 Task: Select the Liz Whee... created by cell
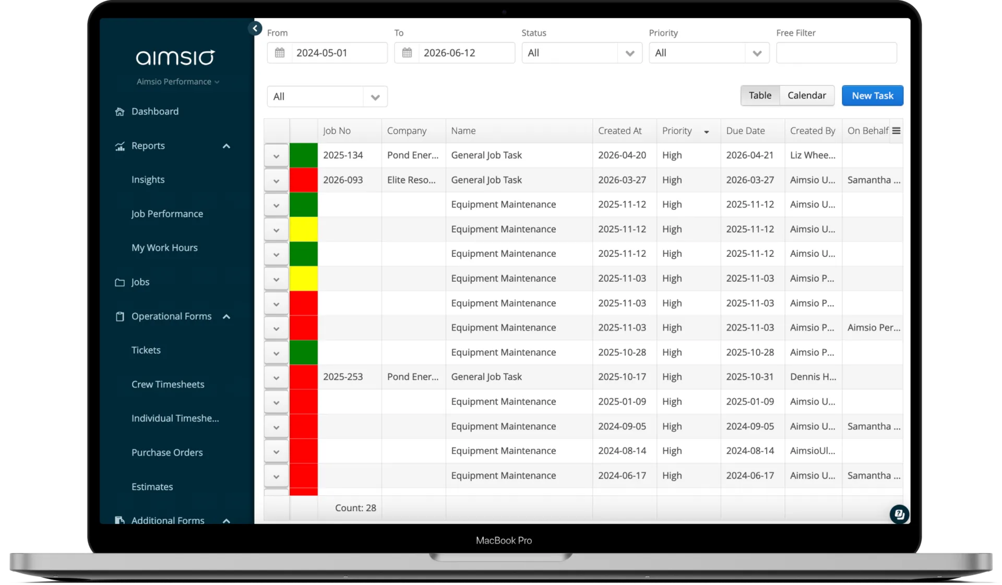[x=813, y=156]
